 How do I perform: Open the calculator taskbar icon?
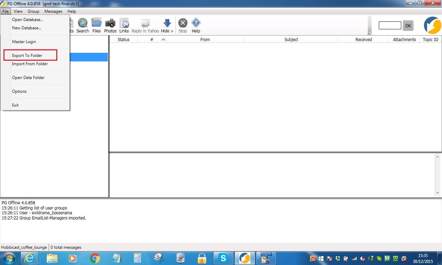pyautogui.click(x=138, y=258)
